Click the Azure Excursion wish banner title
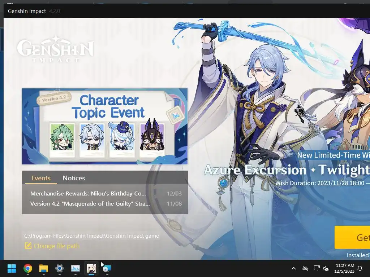The height and width of the screenshot is (277, 370). (287, 170)
